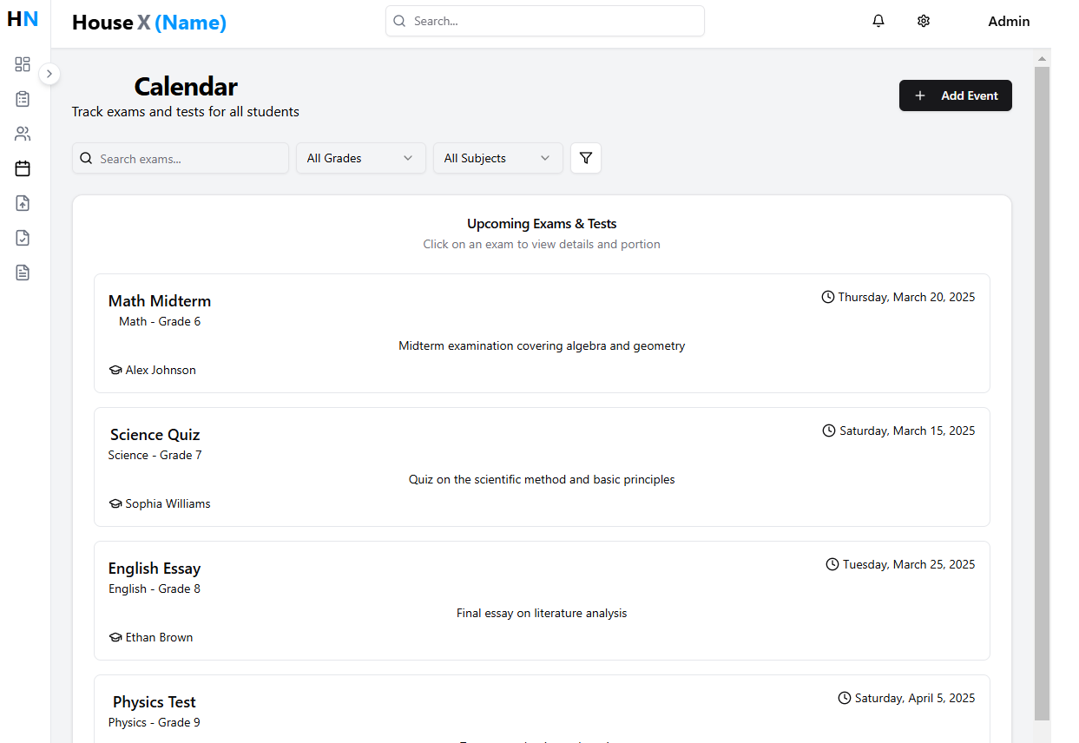Open the dashboard grid icon in sidebar
This screenshot has height=743, width=1079.
[23, 64]
